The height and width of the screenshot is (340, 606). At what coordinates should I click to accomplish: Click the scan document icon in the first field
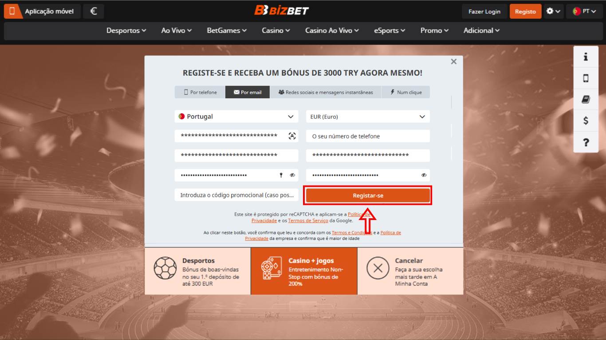click(x=292, y=136)
